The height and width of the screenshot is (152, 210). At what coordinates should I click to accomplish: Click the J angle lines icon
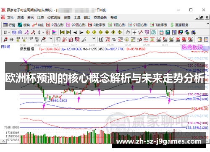158,39
